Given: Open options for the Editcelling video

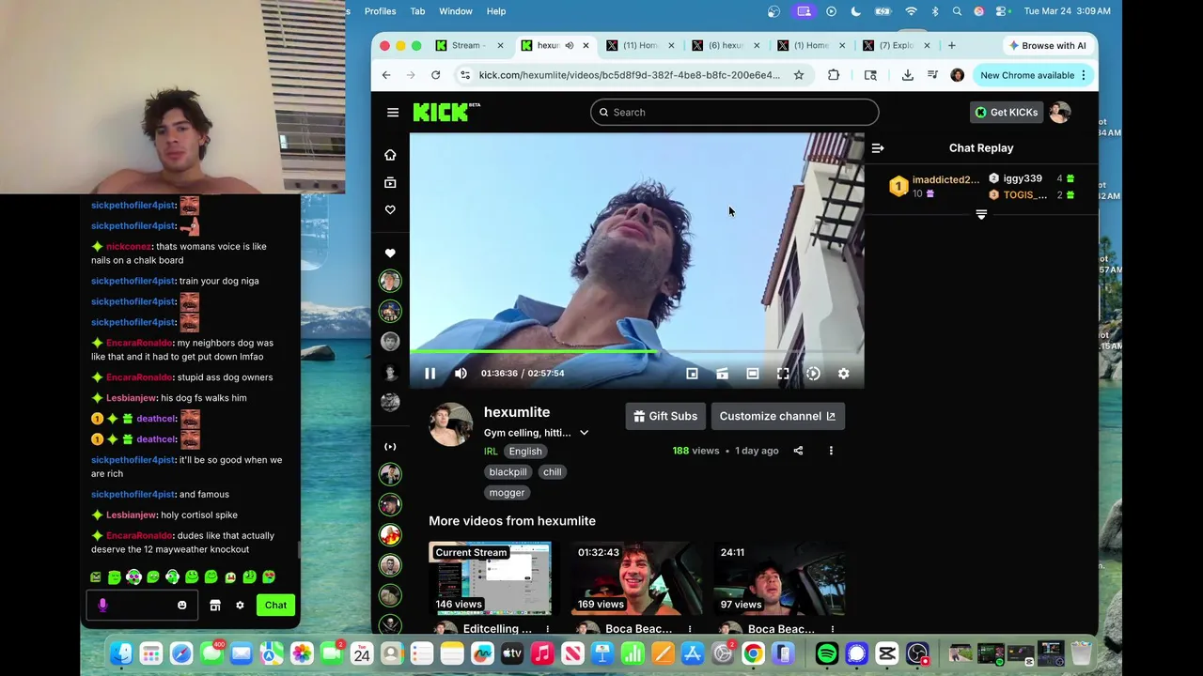Looking at the screenshot, I should pos(547,629).
